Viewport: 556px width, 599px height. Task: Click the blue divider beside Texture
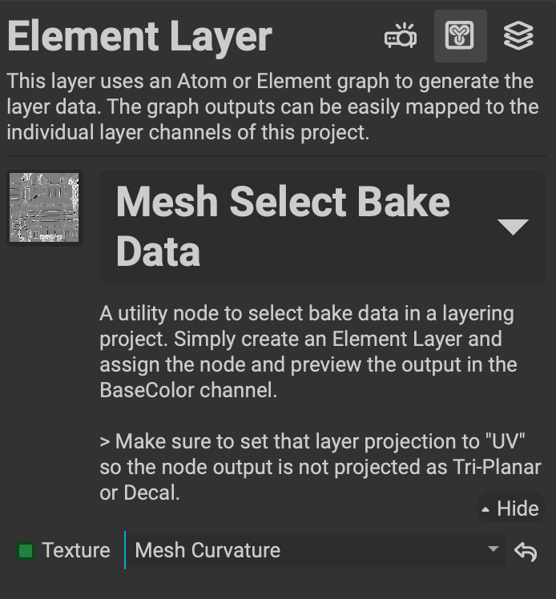[x=125, y=550]
